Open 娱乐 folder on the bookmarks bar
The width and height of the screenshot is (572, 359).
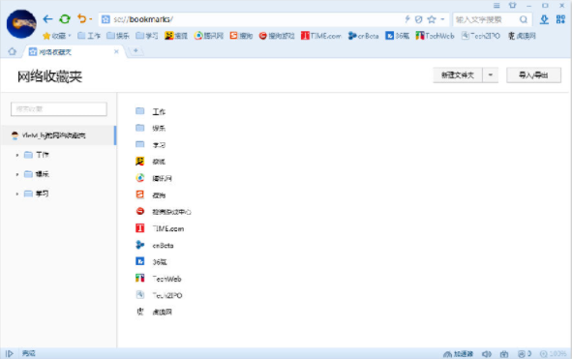[x=118, y=36]
